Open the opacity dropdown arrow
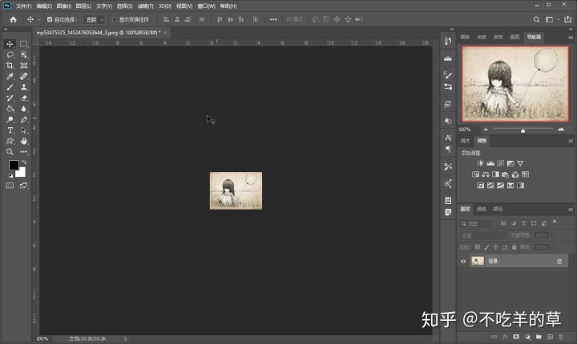The width and height of the screenshot is (577, 344). 553,235
